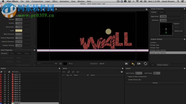The image size is (186, 104).
Task: Toggle the loop playback icon
Action: point(146,64)
